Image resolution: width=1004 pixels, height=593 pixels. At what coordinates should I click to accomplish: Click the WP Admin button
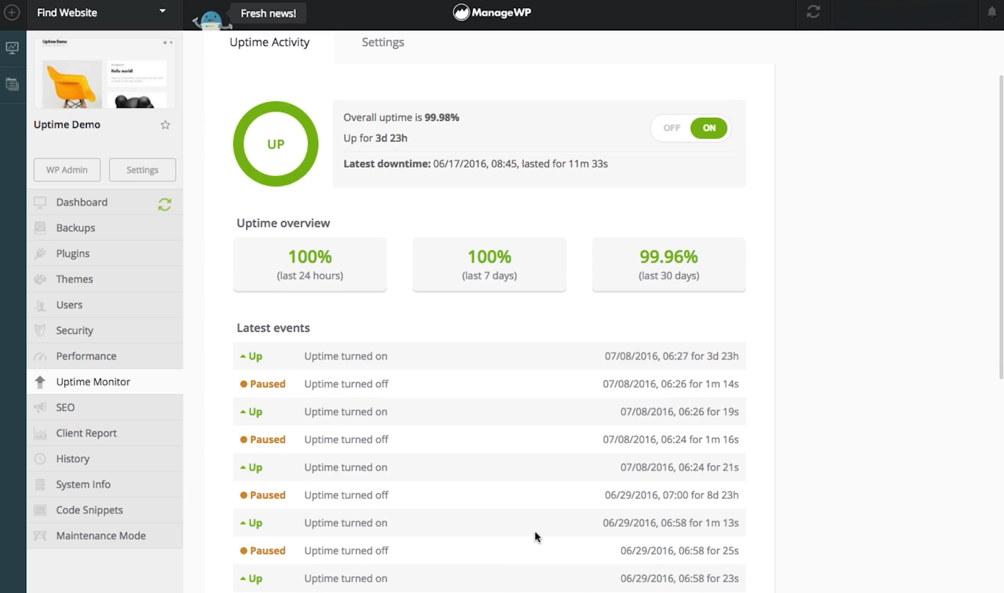click(x=67, y=170)
